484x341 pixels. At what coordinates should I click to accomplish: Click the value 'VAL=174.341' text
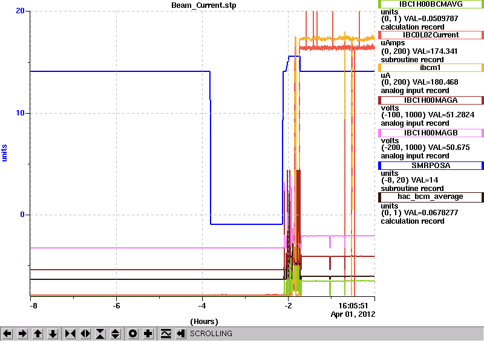(x=430, y=51)
